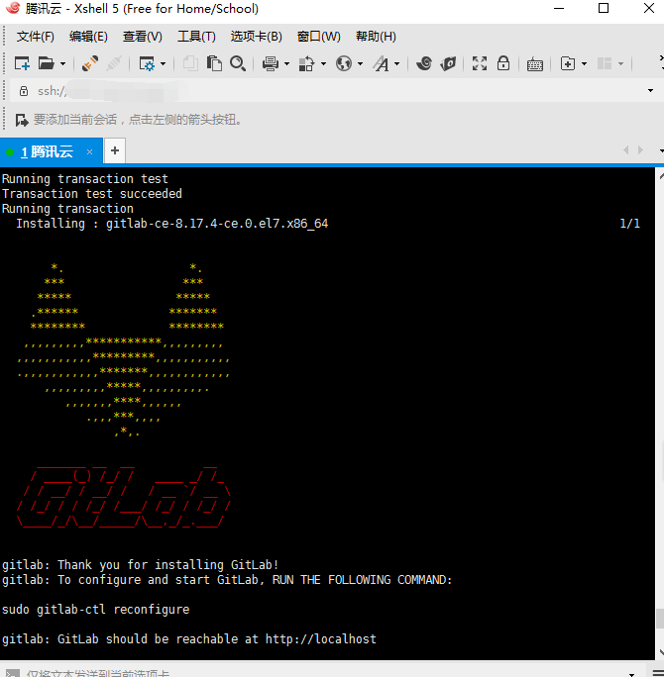The image size is (664, 677).
Task: Click the keyboard toolbar icon
Action: (535, 64)
